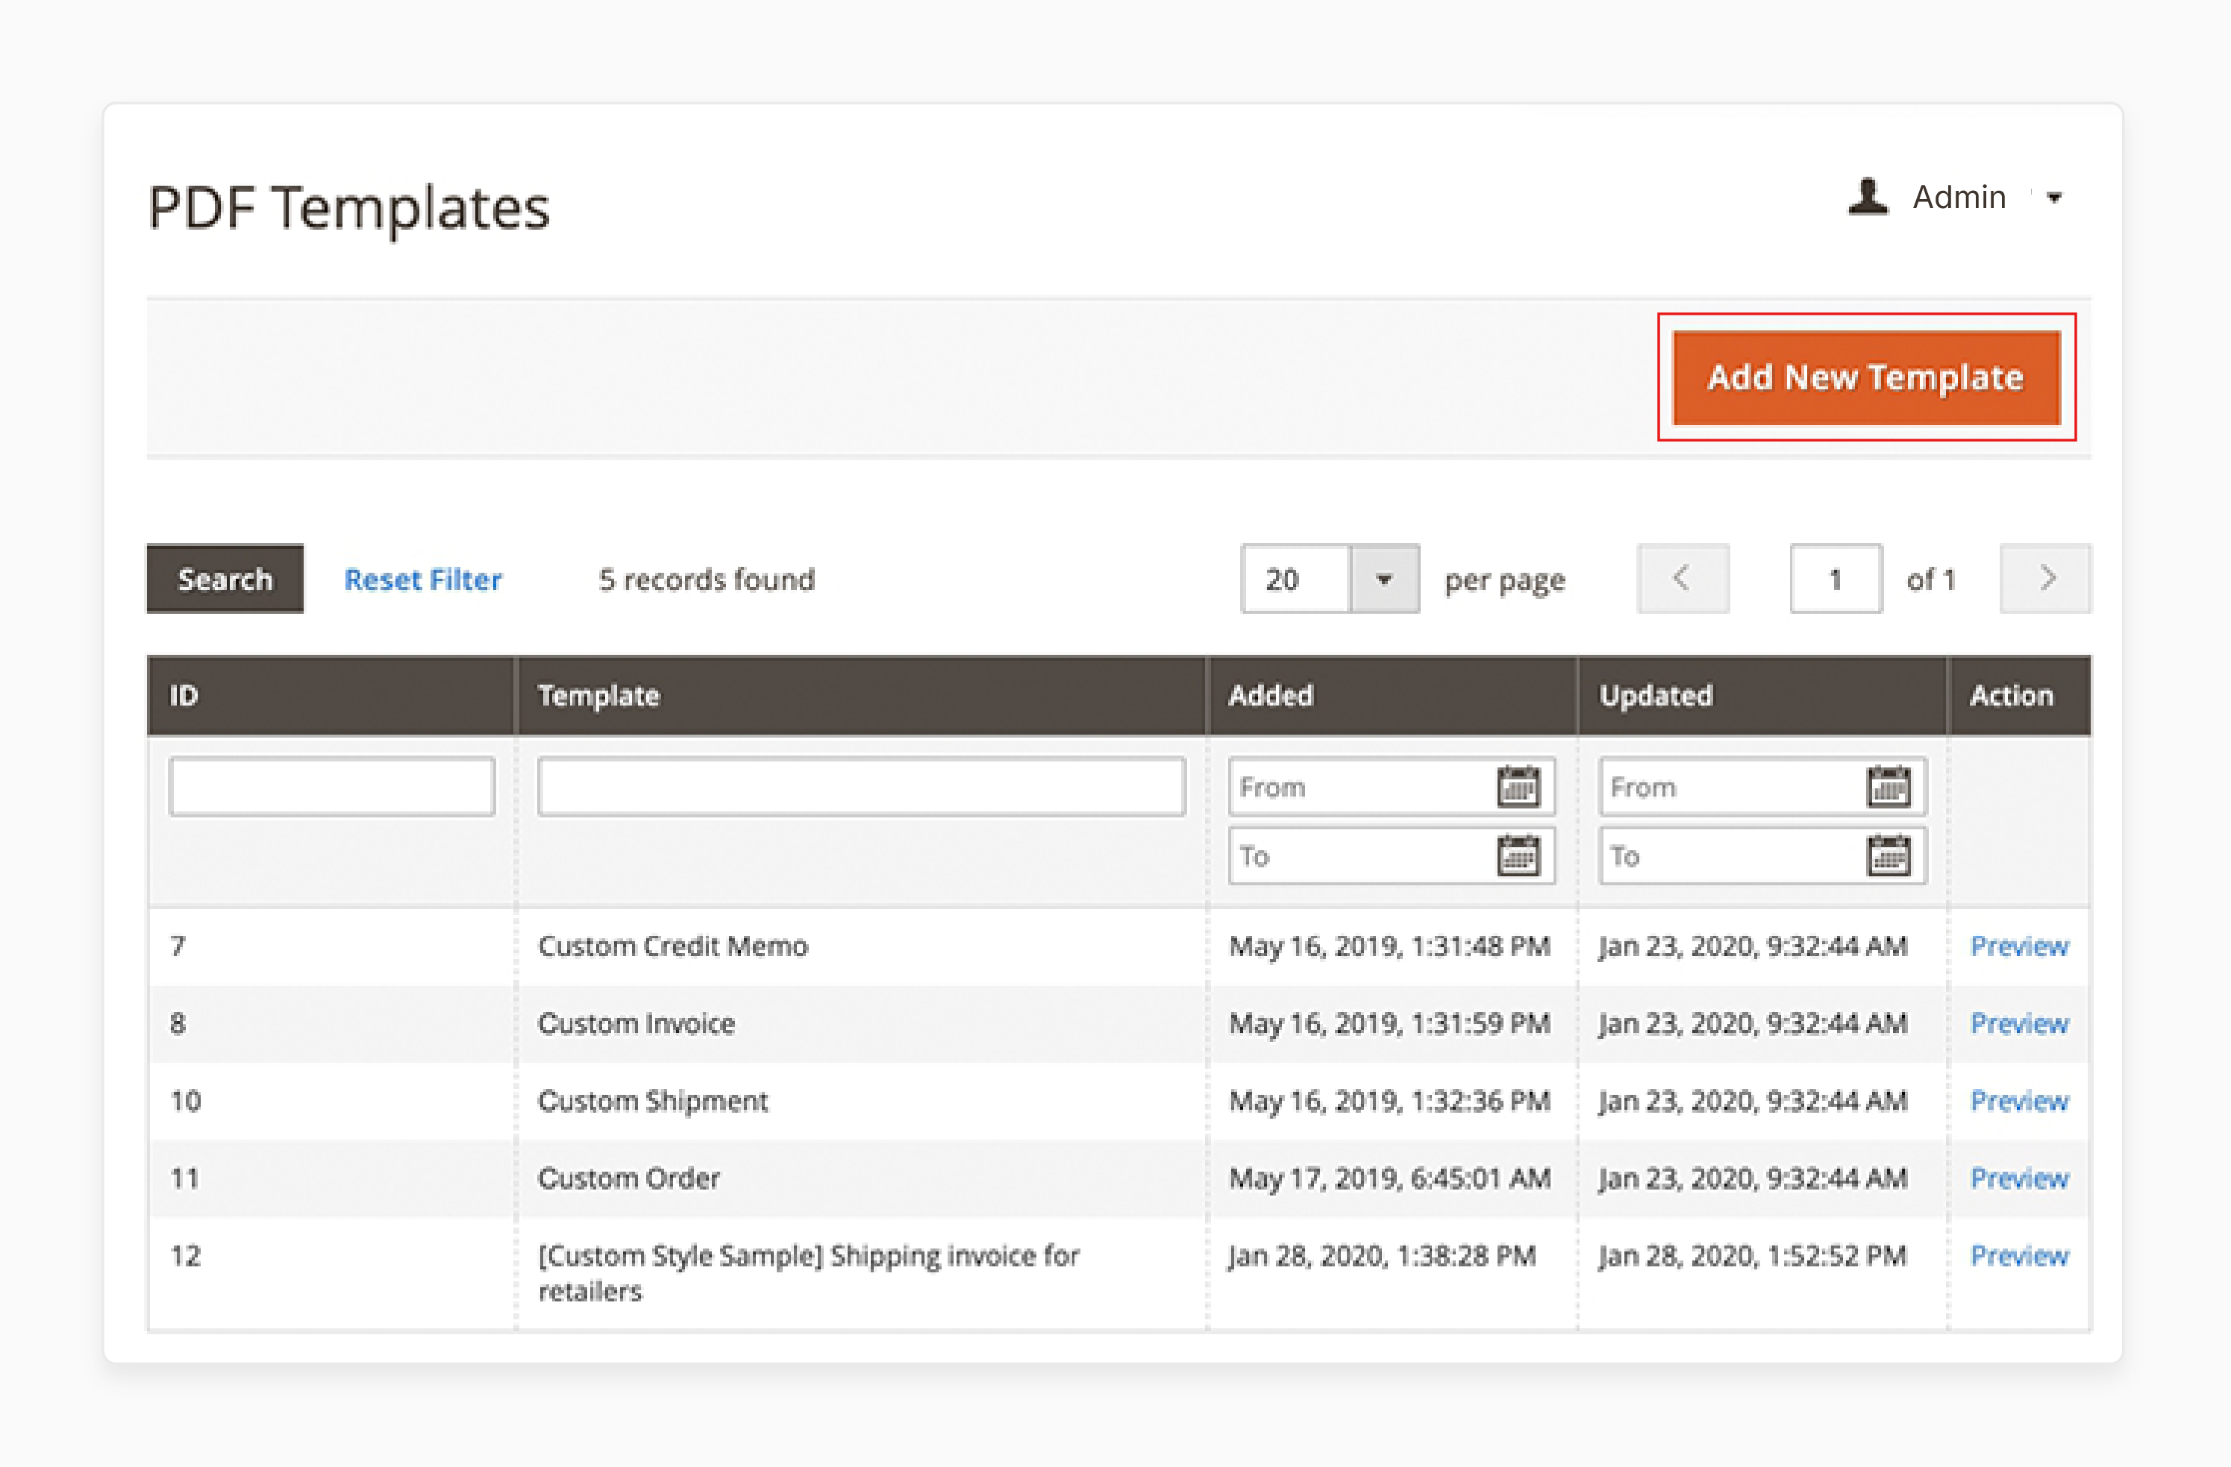Viewport: 2231px width, 1467px height.
Task: Sort by the Updated column header
Action: [1762, 695]
